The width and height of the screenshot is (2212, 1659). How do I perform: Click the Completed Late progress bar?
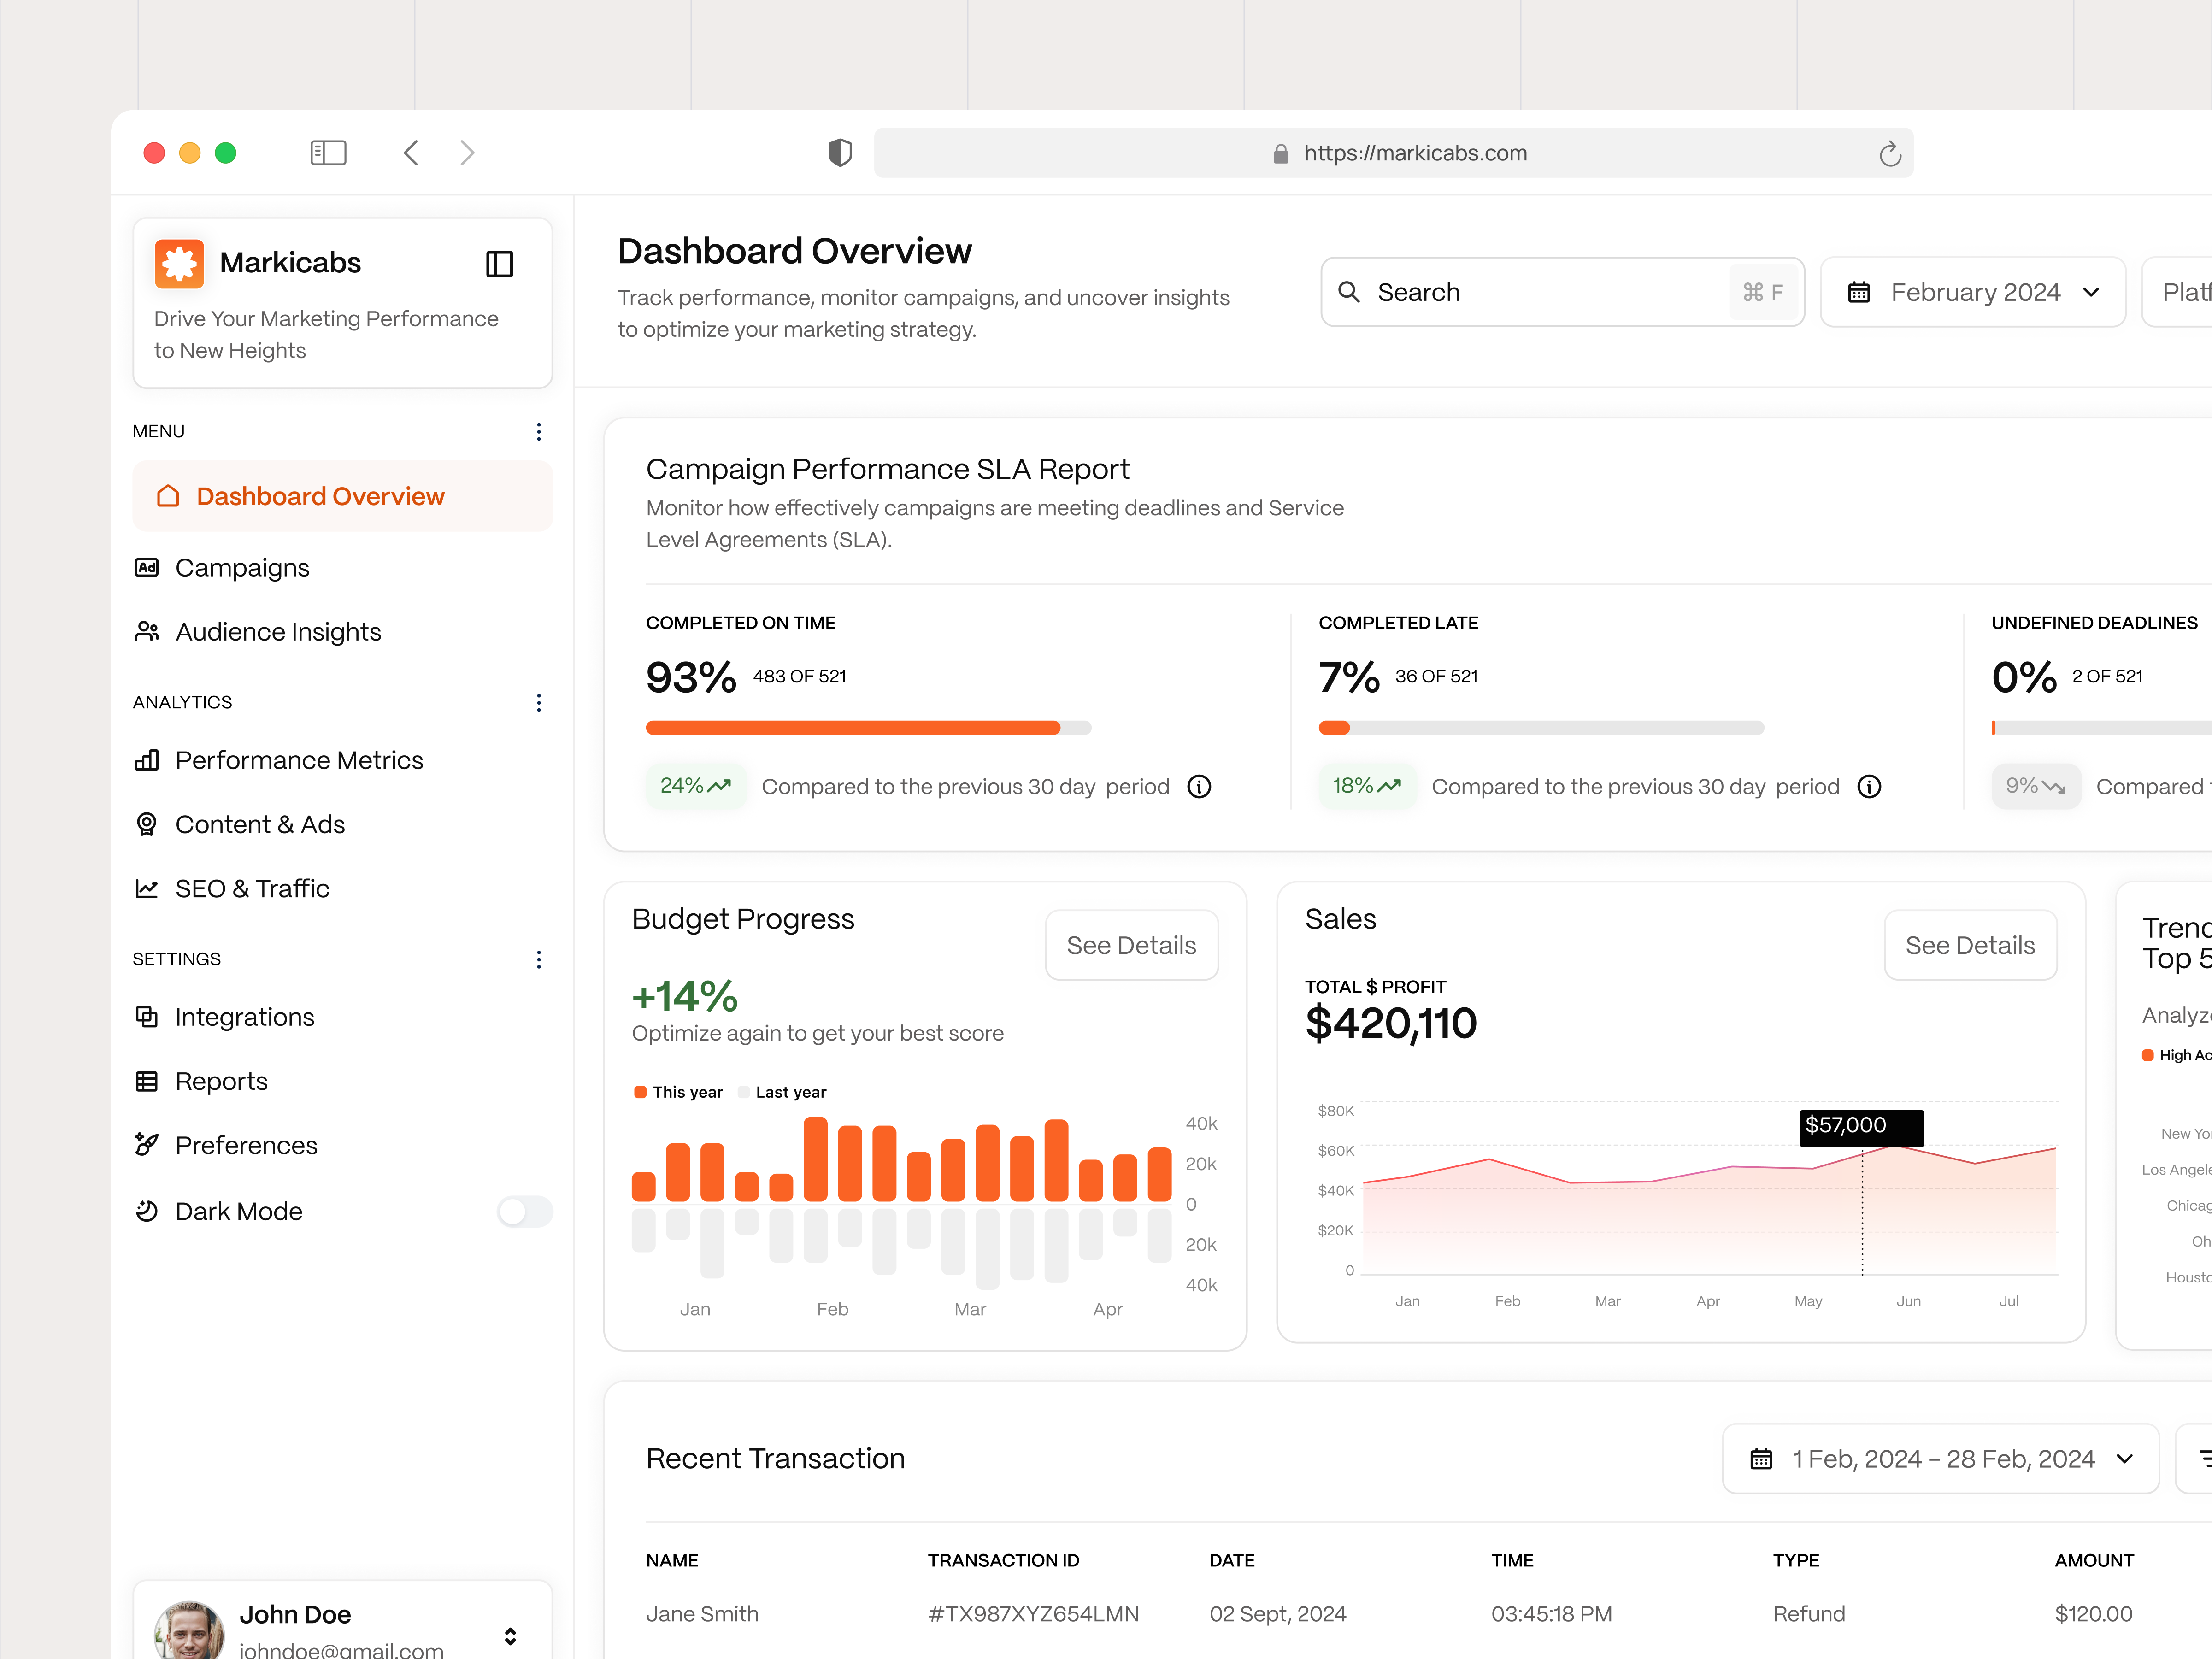1541,728
